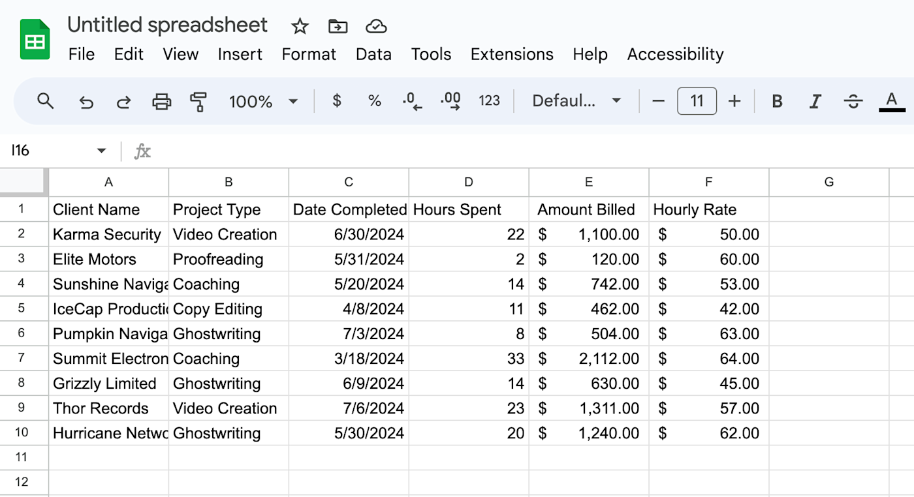Open the Default font dropdown

click(x=576, y=101)
